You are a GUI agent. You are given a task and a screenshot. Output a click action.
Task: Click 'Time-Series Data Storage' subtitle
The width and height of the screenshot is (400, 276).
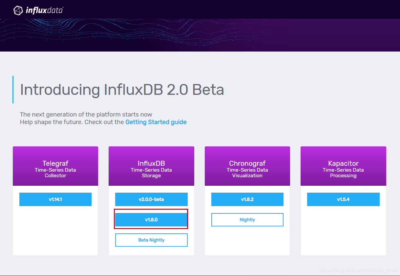(151, 173)
